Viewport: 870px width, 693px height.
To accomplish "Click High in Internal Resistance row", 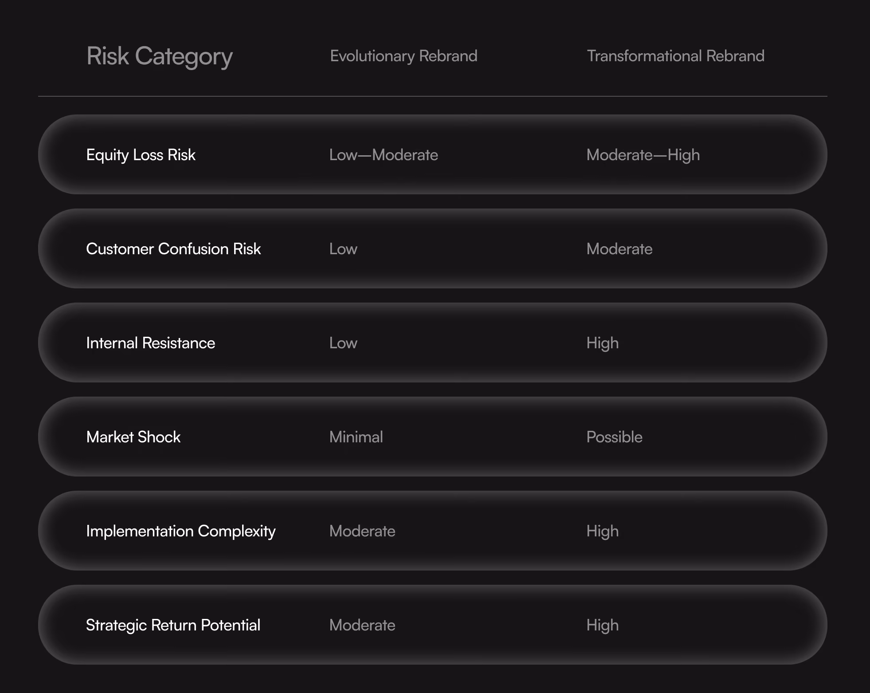I will [x=602, y=343].
